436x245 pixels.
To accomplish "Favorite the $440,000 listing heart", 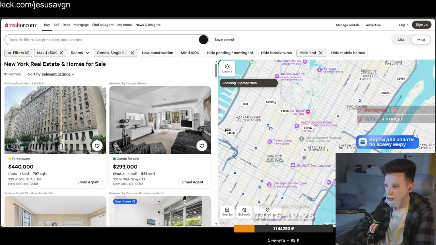I will pyautogui.click(x=97, y=146).
